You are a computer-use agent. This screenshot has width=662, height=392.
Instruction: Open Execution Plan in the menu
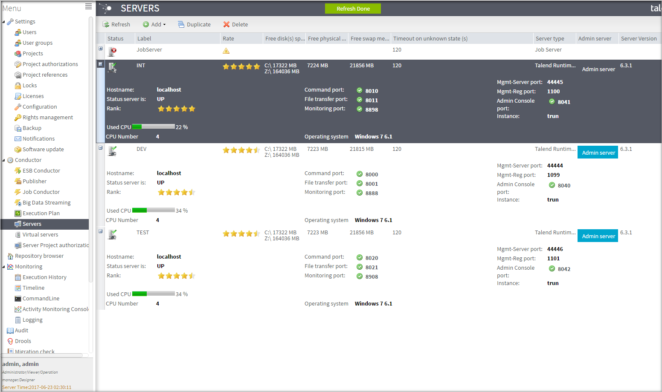[41, 213]
